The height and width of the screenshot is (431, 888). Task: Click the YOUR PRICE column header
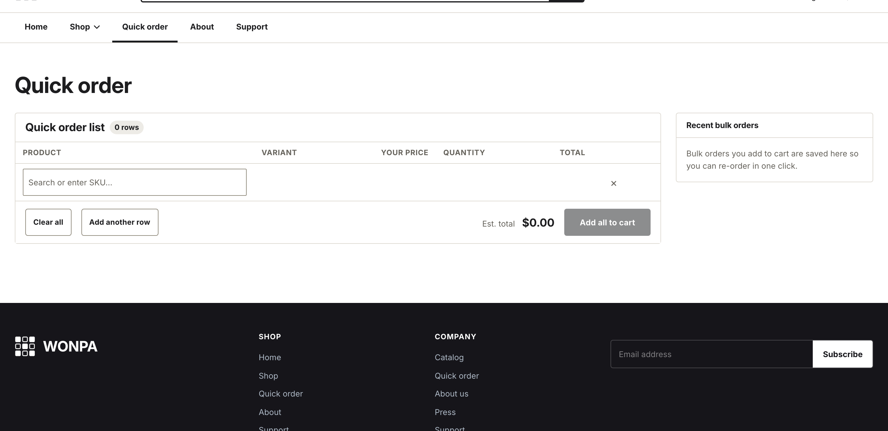tap(404, 153)
